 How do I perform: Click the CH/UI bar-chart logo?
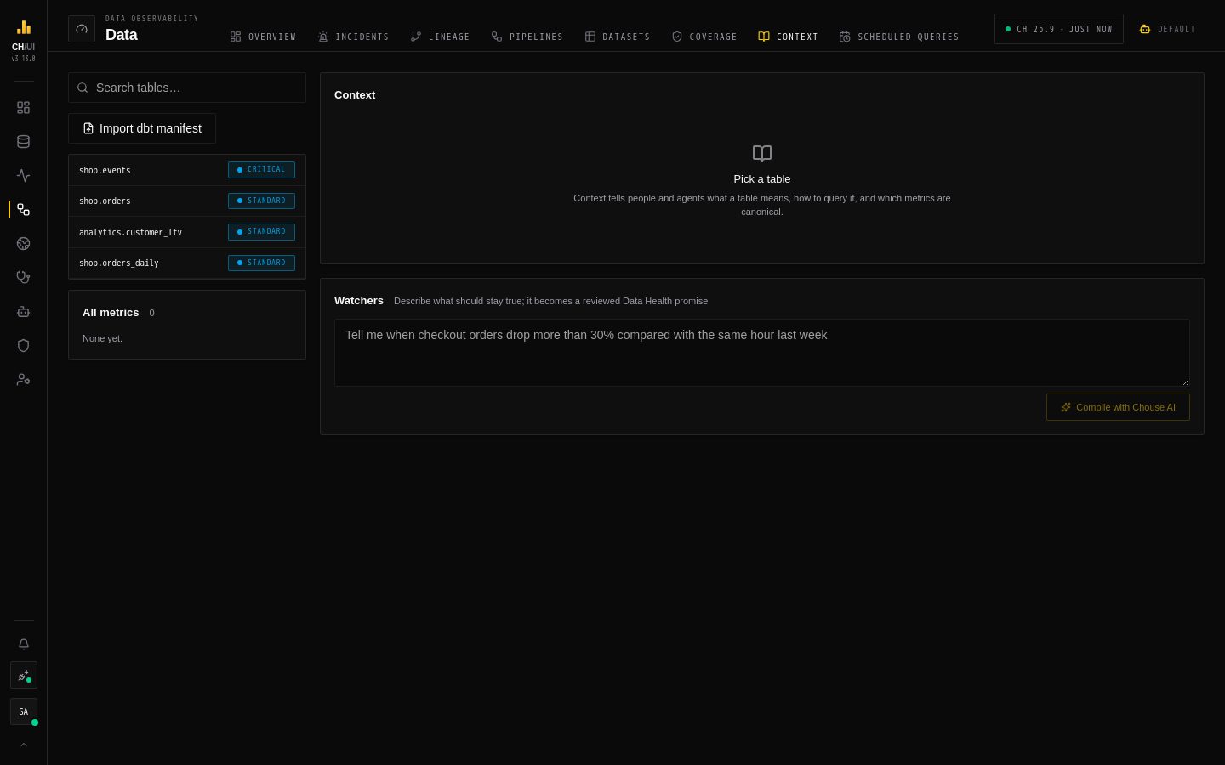pos(23,27)
